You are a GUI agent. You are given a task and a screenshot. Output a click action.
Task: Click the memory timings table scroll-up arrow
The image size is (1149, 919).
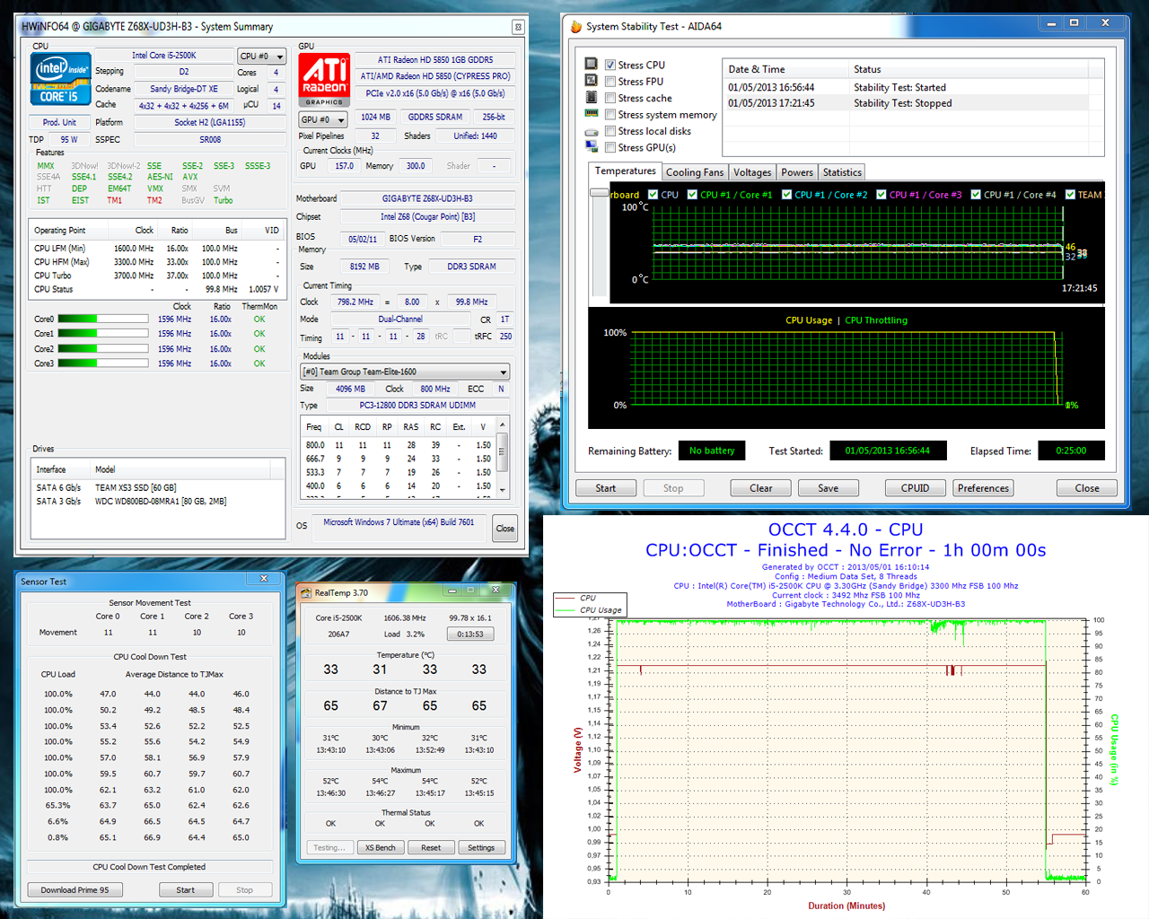[502, 424]
